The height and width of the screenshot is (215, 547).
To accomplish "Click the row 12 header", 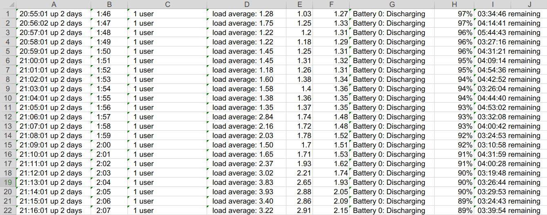I will [x=8, y=117].
